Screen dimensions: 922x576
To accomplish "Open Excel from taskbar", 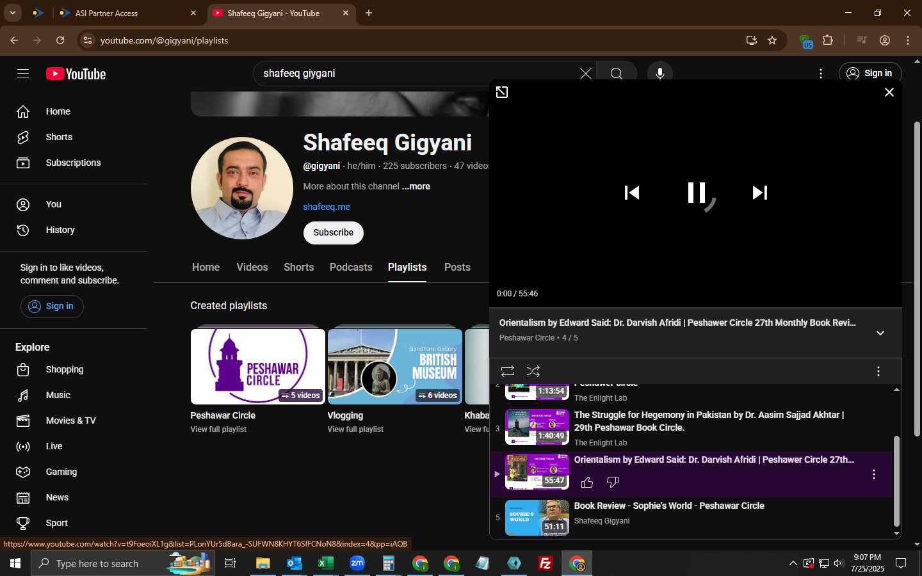I will click(x=325, y=563).
